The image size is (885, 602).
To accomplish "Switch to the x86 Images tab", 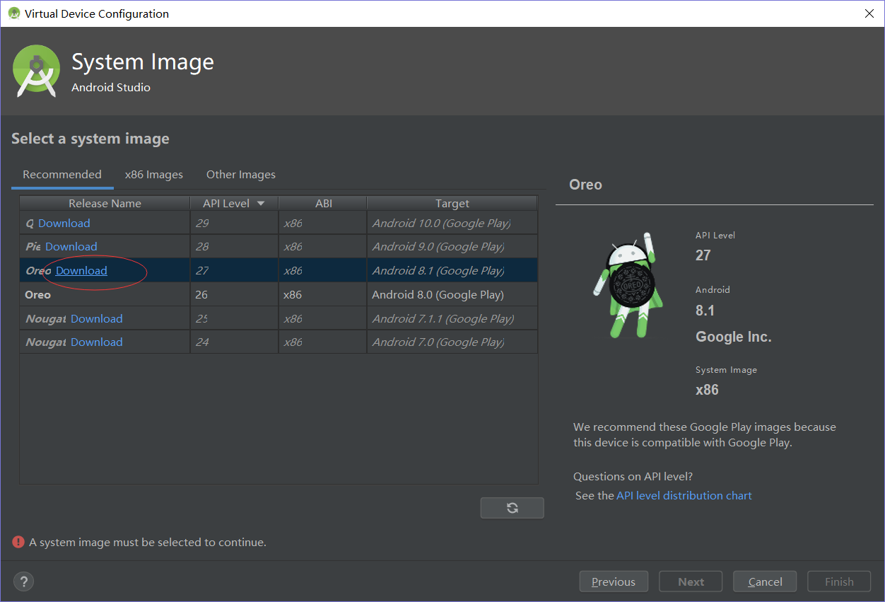I will click(x=154, y=175).
